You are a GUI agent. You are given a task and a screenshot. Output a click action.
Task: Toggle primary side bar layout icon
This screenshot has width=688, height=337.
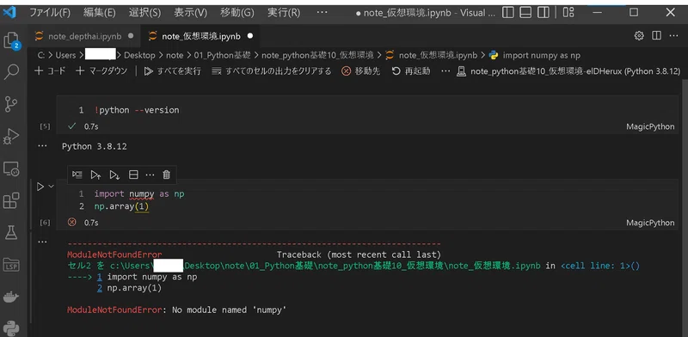click(x=507, y=12)
